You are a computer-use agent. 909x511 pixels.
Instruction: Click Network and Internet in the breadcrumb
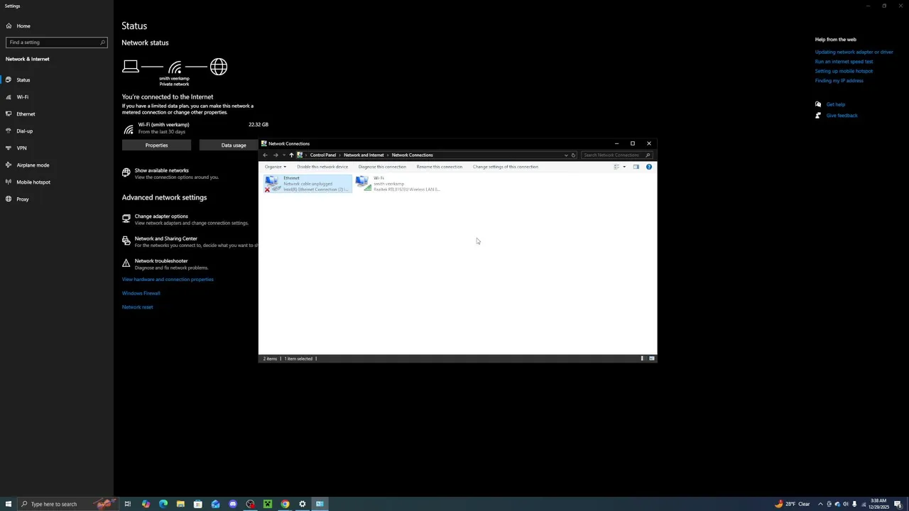pyautogui.click(x=364, y=155)
